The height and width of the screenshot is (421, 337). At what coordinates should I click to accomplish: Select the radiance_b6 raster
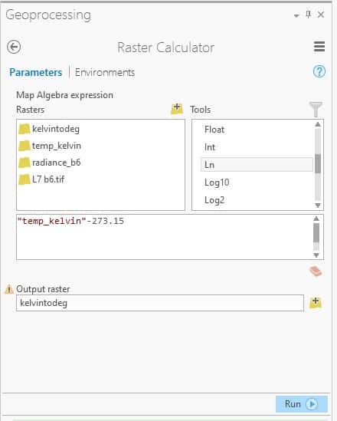[x=50, y=163]
